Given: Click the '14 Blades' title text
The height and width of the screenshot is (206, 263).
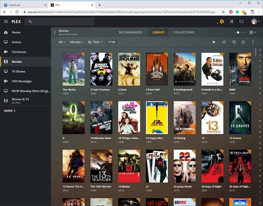Looking at the screenshot, I should tap(124, 187).
